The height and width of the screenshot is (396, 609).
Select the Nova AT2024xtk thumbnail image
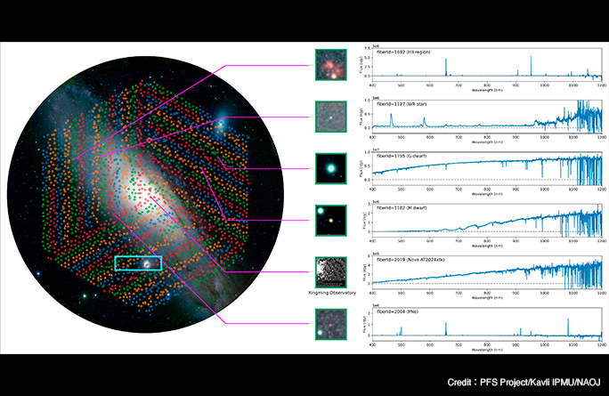[x=330, y=270]
